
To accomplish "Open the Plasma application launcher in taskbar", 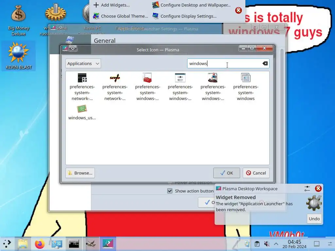I will click(7, 243).
